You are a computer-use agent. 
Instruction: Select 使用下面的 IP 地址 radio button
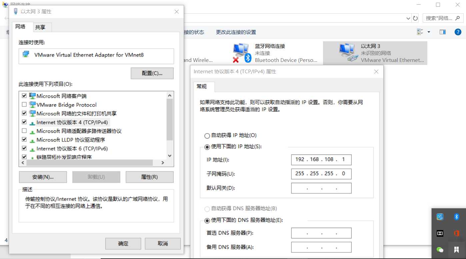coord(207,146)
